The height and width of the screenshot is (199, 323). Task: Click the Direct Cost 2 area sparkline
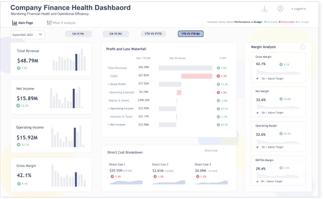[x=169, y=182]
